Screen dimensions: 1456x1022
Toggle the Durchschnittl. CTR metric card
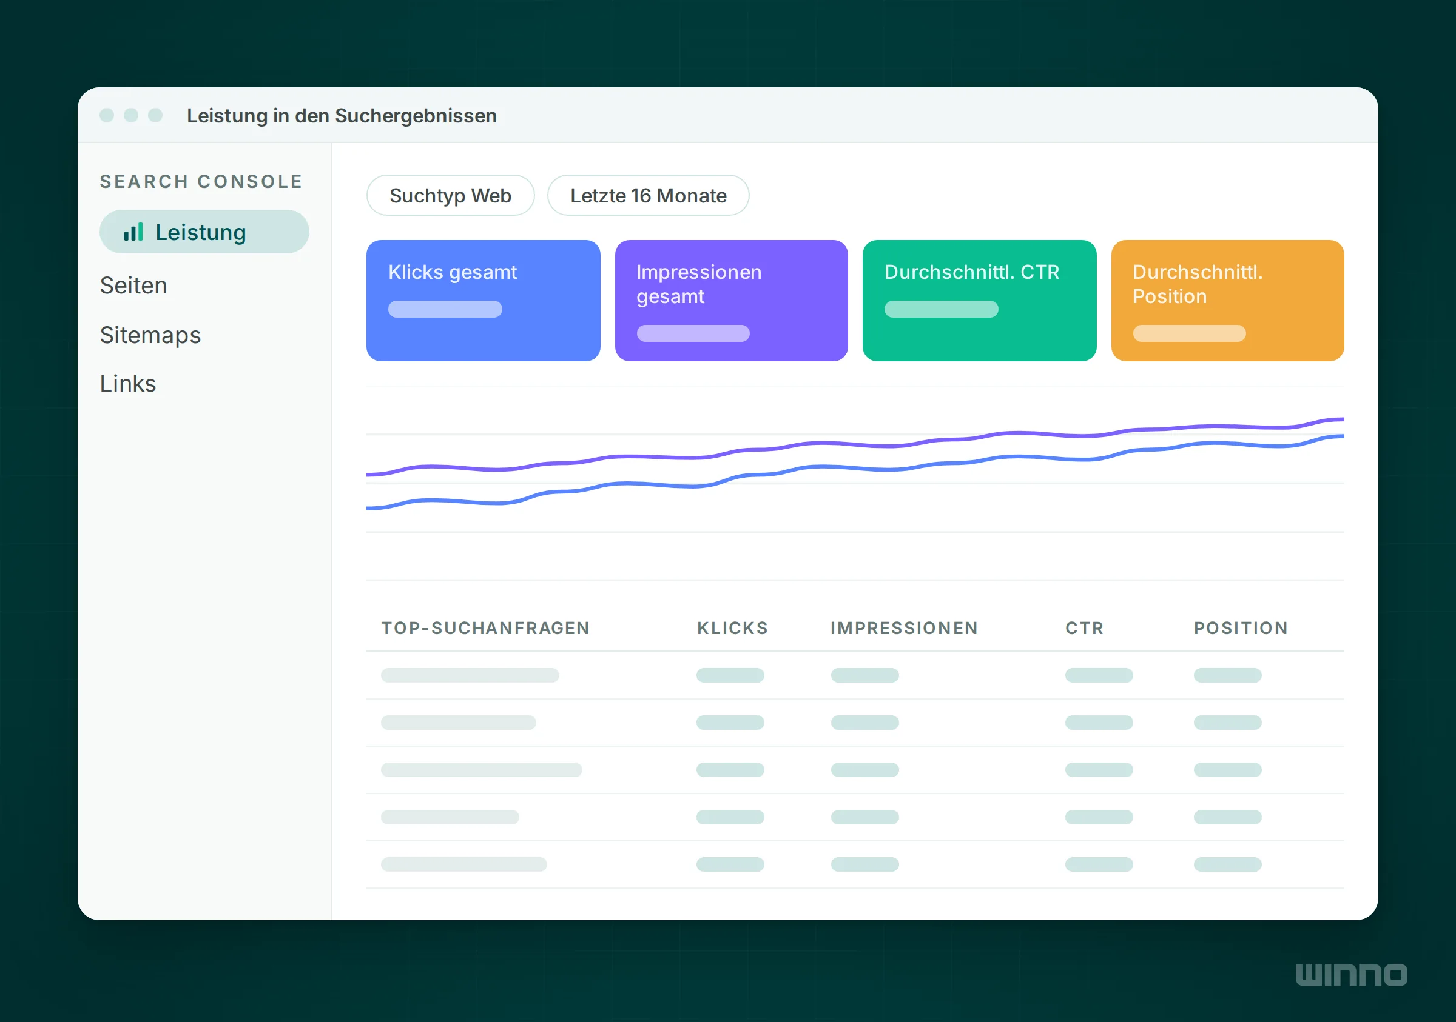[x=979, y=300]
